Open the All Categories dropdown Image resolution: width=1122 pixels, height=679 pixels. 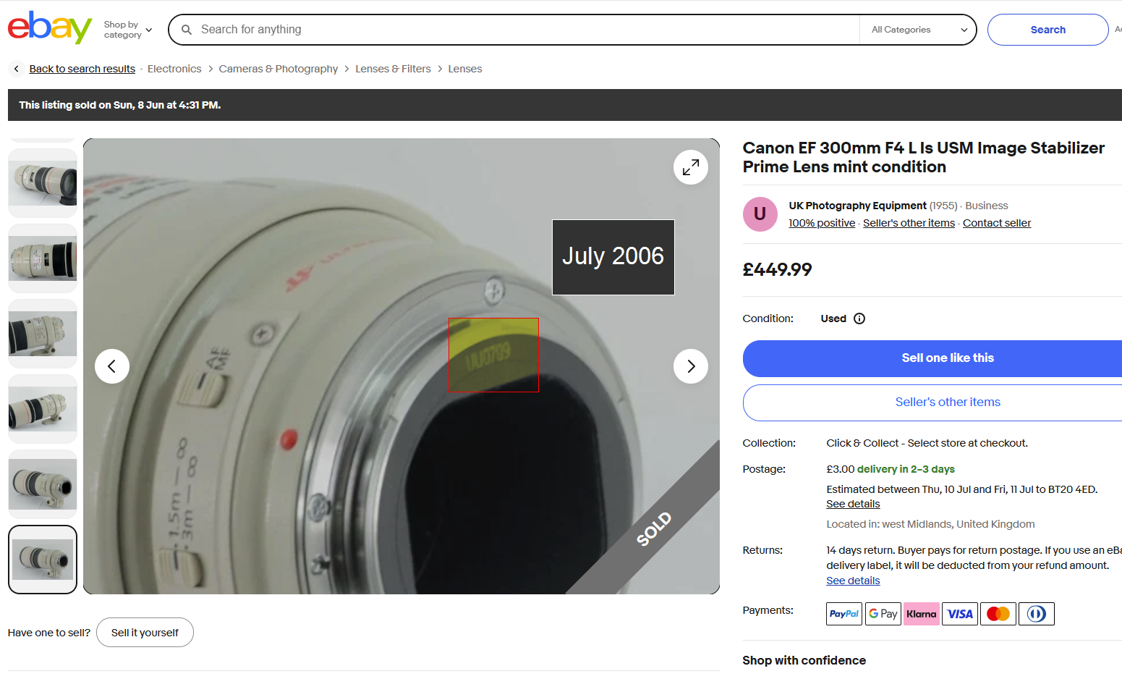click(x=919, y=30)
